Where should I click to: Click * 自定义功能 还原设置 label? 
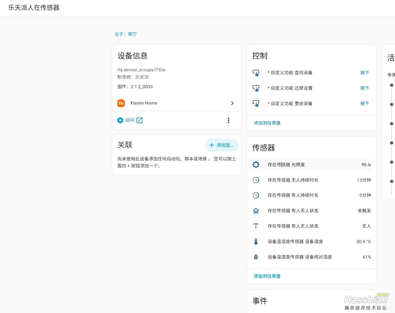coord(290,88)
